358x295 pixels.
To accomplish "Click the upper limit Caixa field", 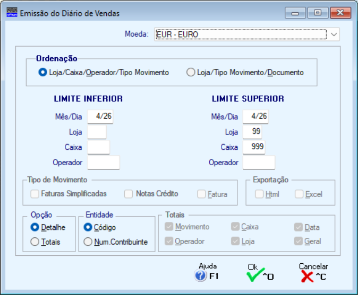I will 253,147.
